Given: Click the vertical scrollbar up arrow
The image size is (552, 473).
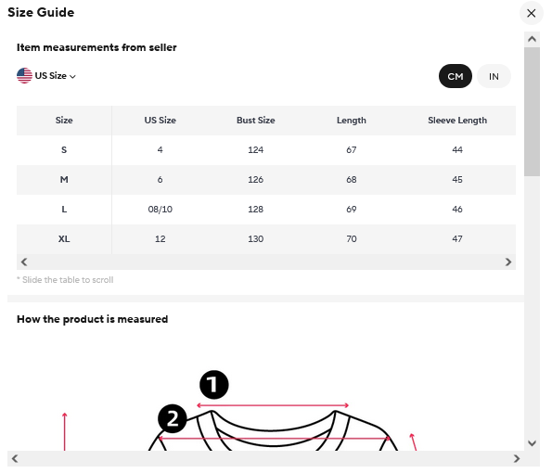Looking at the screenshot, I should (x=532, y=39).
